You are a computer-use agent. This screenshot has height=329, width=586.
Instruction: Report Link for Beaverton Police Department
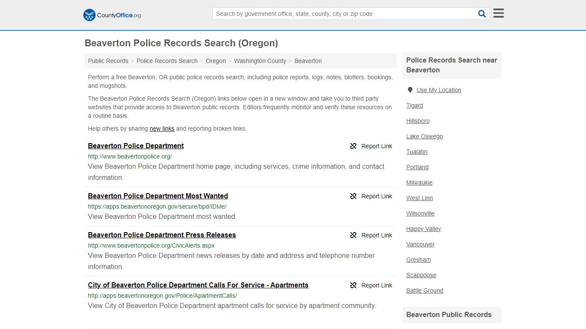pyautogui.click(x=371, y=146)
